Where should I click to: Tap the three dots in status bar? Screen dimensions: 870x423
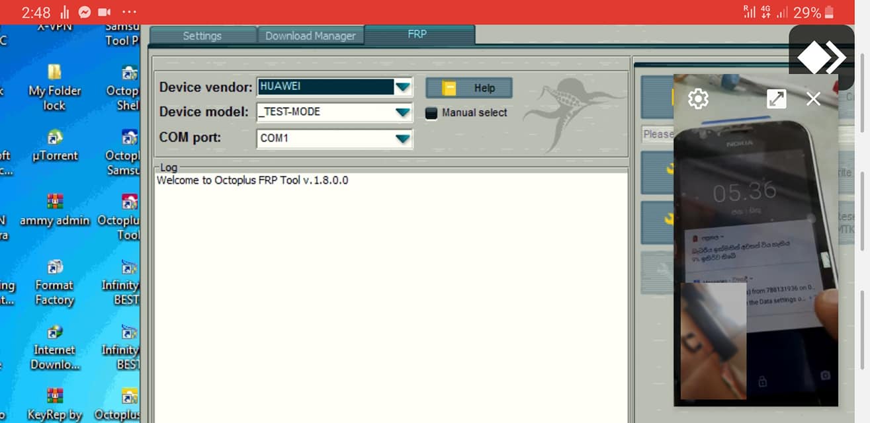tap(129, 13)
